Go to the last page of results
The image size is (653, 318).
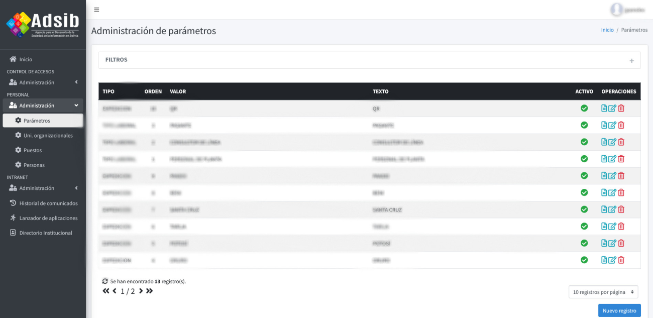click(x=150, y=291)
